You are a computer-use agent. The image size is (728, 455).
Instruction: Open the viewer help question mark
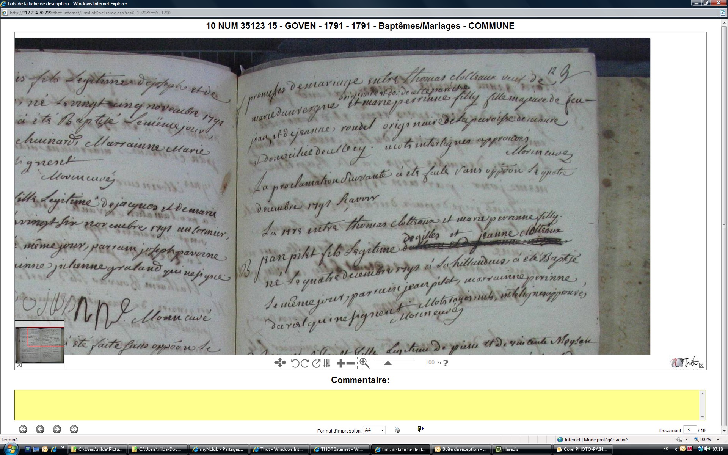pos(446,363)
